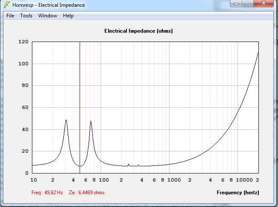Click the 120 value on vertical axis

(23, 42)
